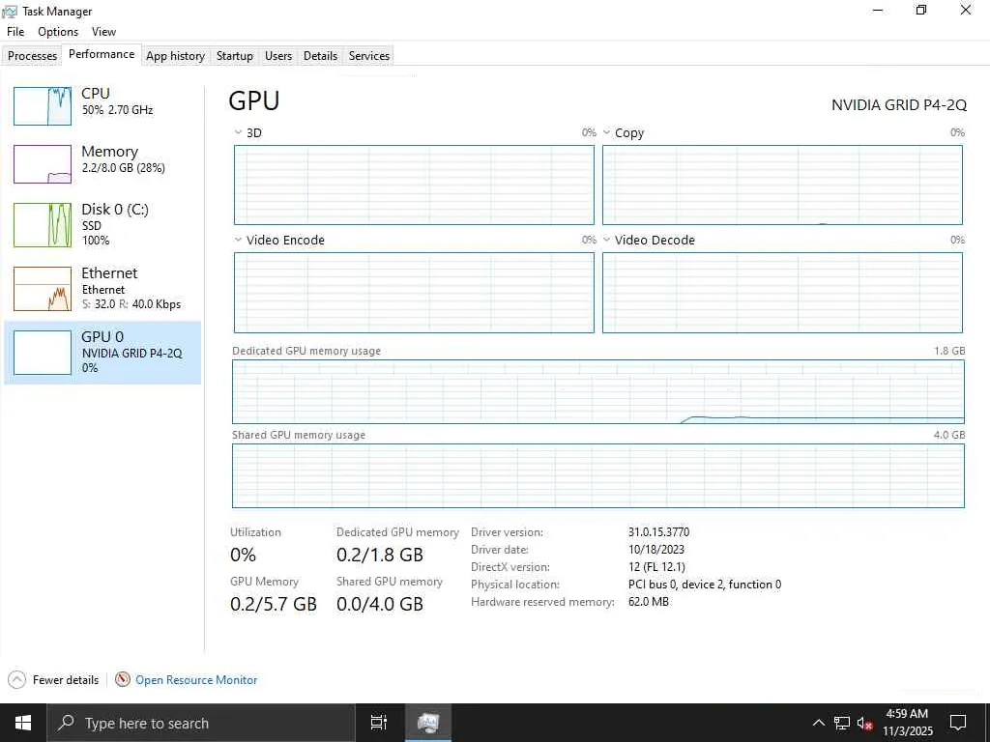The height and width of the screenshot is (742, 990).
Task: Open Resource Monitor link
Action: click(196, 680)
